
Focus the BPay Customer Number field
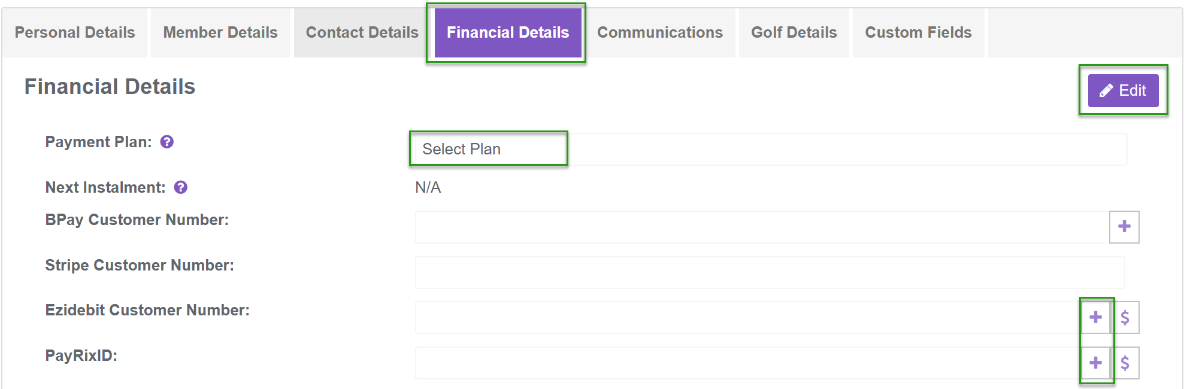click(x=761, y=227)
